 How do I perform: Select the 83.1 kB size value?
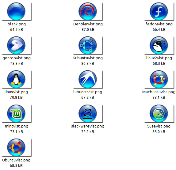(x=159, y=97)
